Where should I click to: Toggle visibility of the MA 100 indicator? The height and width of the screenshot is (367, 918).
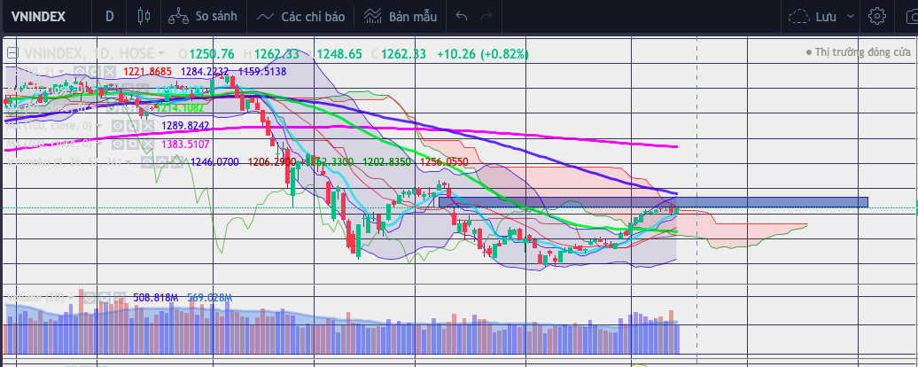pyautogui.click(x=116, y=126)
